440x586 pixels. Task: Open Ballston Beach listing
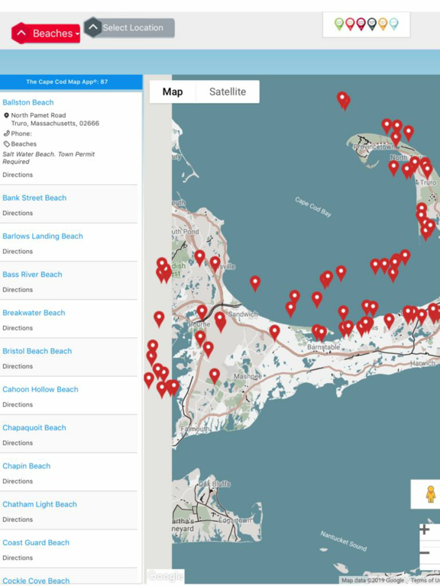pyautogui.click(x=28, y=102)
